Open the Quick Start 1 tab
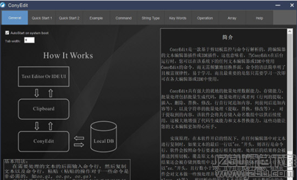This screenshot has width=297, height=180. pyautogui.click(x=42, y=18)
